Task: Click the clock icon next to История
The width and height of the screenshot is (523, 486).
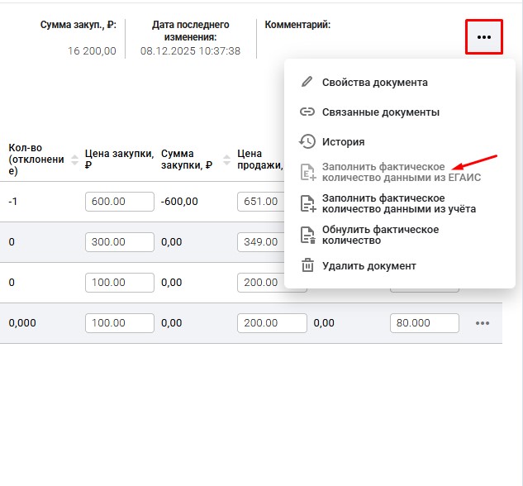Action: coord(307,141)
